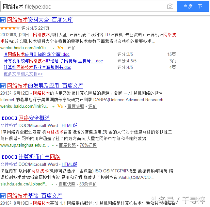210x207 pixels.
Task: Expand dropdown arrow after first wenku.baidu.com link
Action: pyautogui.click(x=53, y=48)
